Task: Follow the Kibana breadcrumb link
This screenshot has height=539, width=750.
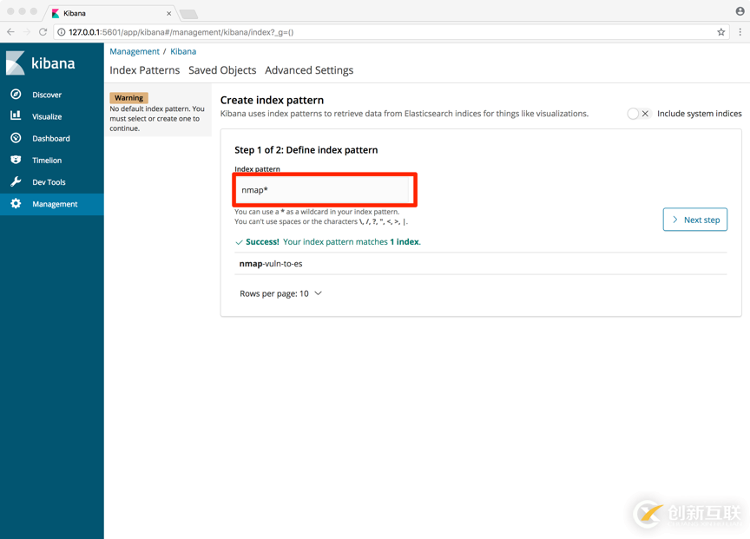Action: (183, 51)
